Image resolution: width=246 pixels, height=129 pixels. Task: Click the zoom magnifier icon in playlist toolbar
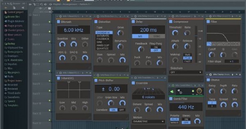click(42, 4)
